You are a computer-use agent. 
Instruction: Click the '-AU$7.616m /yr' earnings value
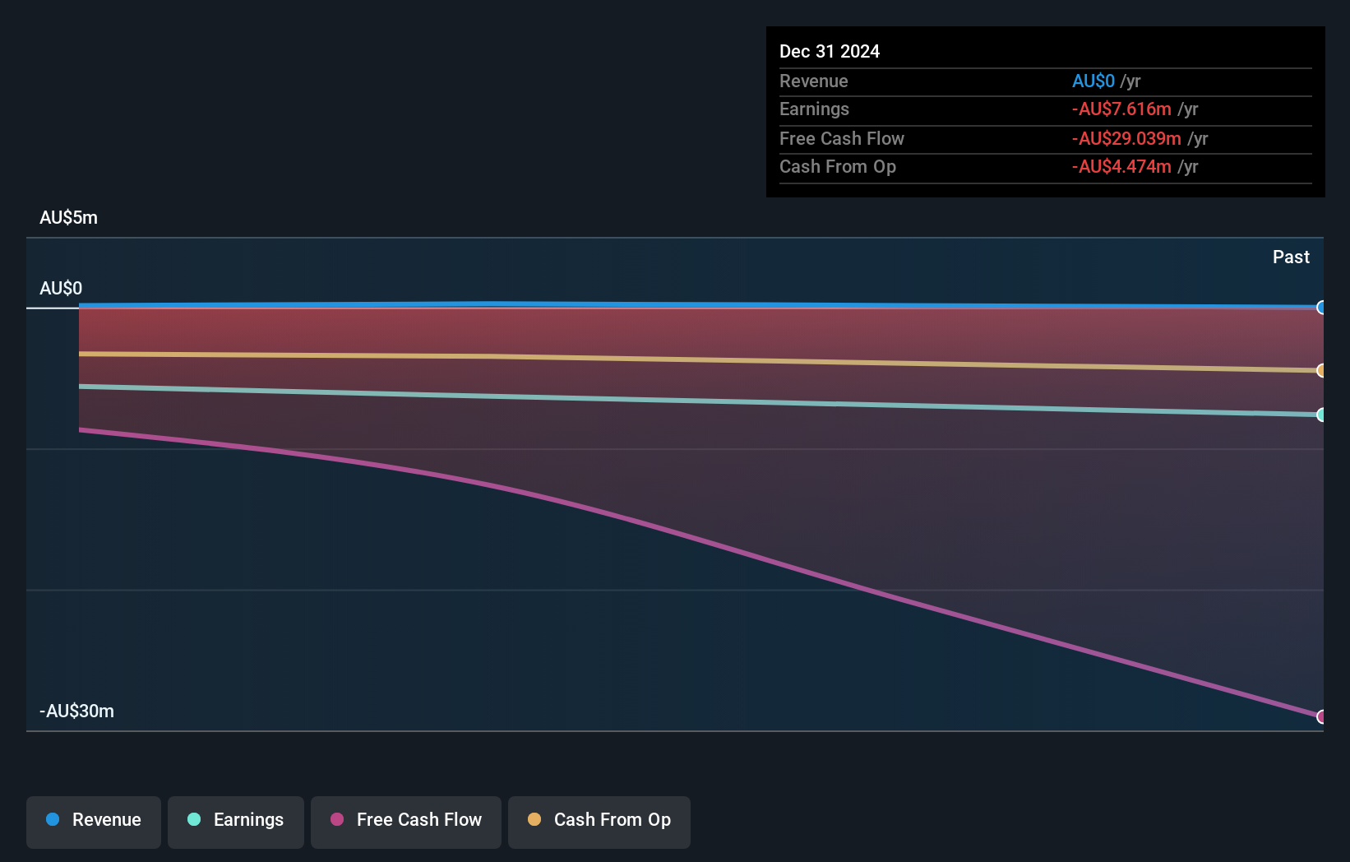1135,109
